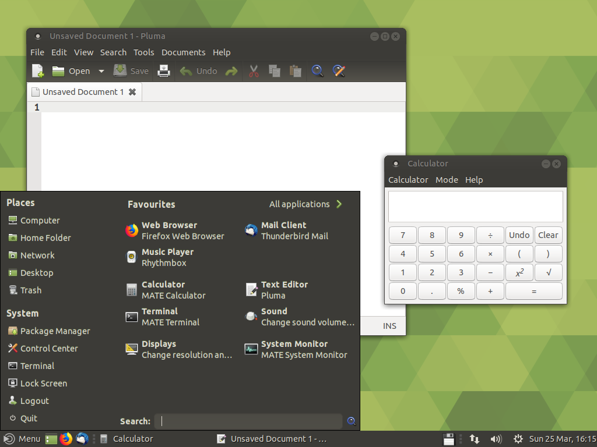Click the multiply button on Calculator

[x=490, y=254]
